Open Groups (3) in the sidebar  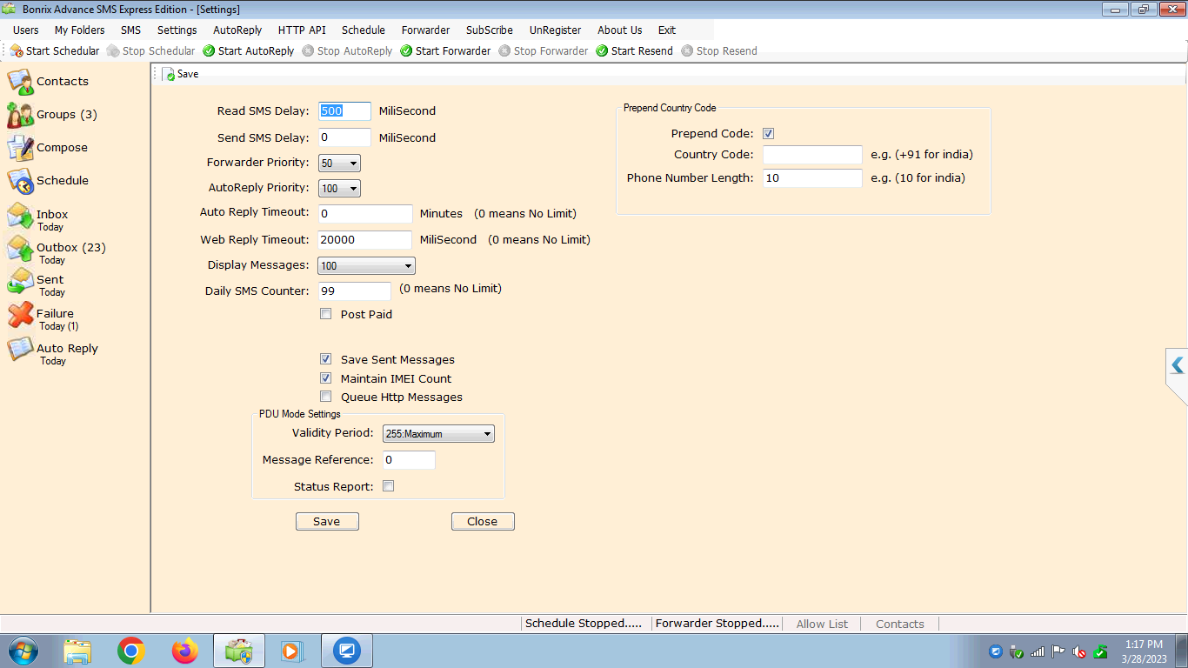click(x=52, y=115)
